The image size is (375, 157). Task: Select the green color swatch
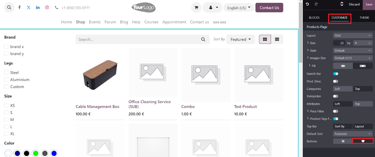point(36,153)
